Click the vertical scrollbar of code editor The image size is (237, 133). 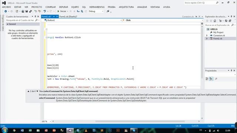pos(202,53)
